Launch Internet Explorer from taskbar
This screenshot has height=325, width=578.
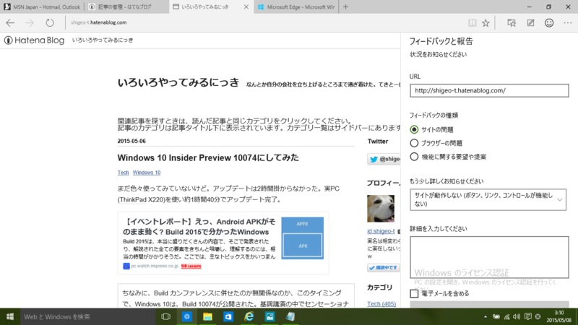point(249,316)
